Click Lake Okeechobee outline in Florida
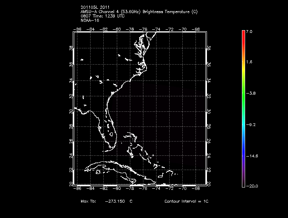Screen dimensions: 288x218 [x=112, y=134]
